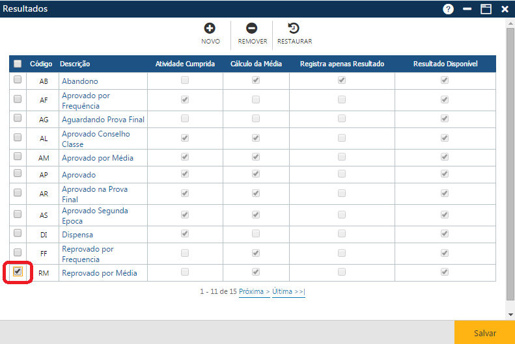Check the DI Dispensa row checkbox
The width and height of the screenshot is (515, 344).
(x=18, y=233)
